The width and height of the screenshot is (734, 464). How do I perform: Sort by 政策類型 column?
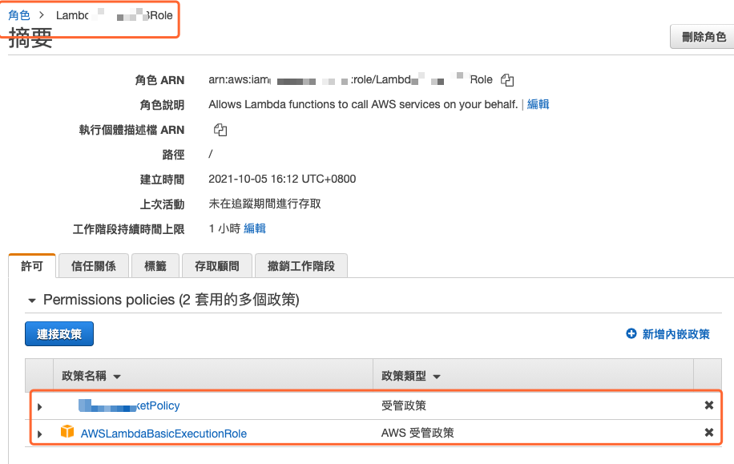410,376
